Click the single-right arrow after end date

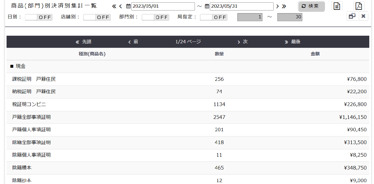click(x=277, y=6)
